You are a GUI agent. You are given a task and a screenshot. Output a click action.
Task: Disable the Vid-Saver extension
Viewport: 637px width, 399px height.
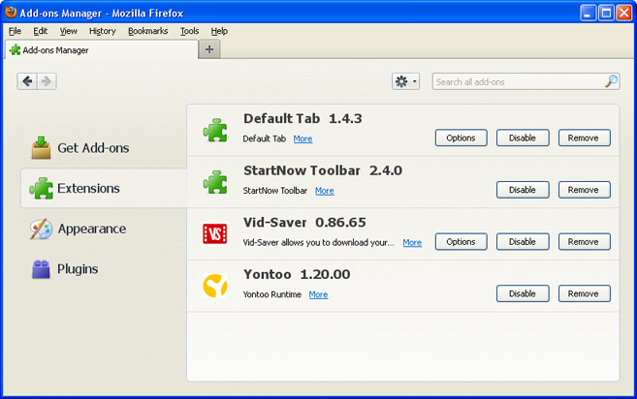coord(523,242)
